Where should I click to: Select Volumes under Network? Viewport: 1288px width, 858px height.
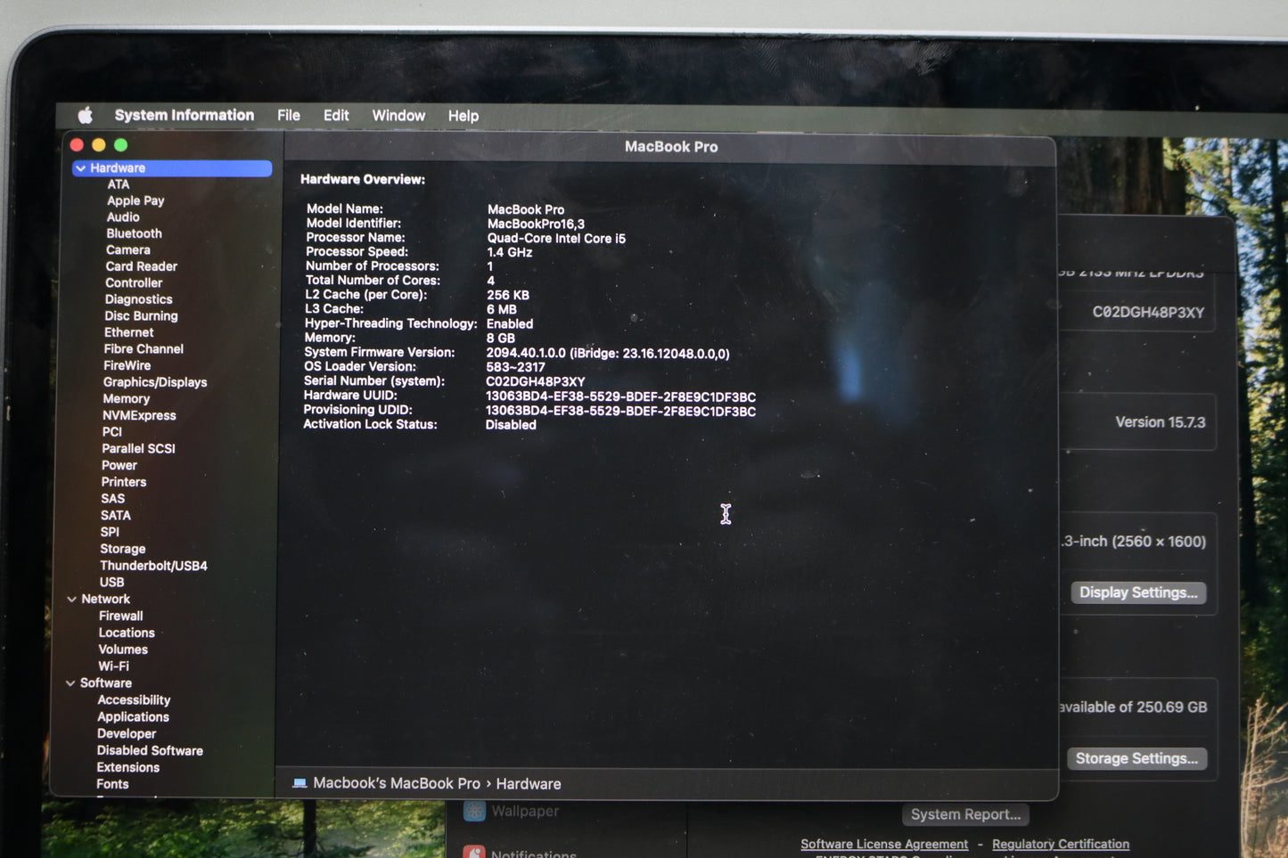(123, 650)
